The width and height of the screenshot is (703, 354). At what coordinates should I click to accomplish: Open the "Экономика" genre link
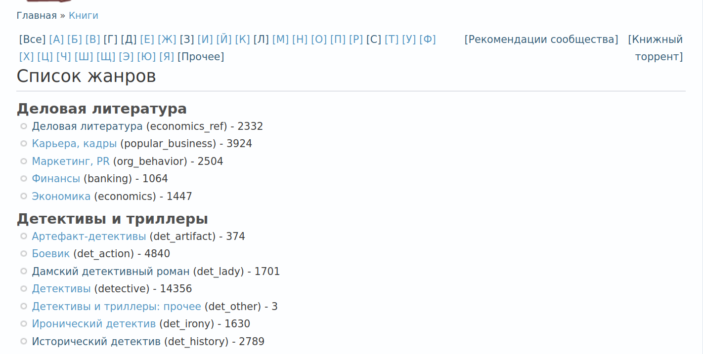click(61, 196)
